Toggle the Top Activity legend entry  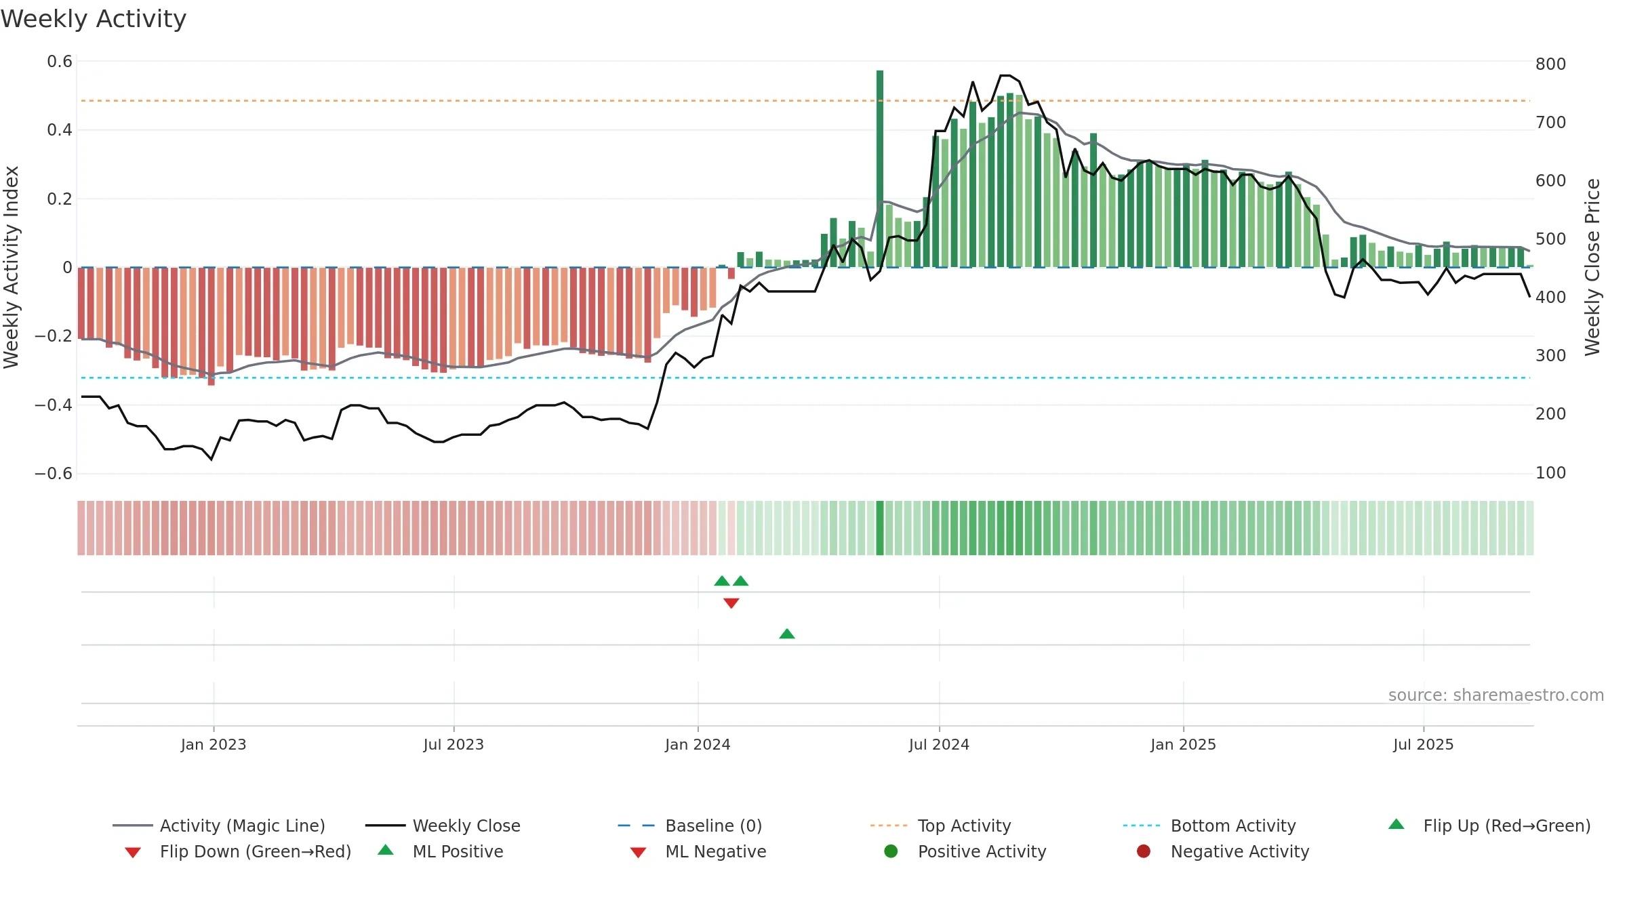coord(941,826)
